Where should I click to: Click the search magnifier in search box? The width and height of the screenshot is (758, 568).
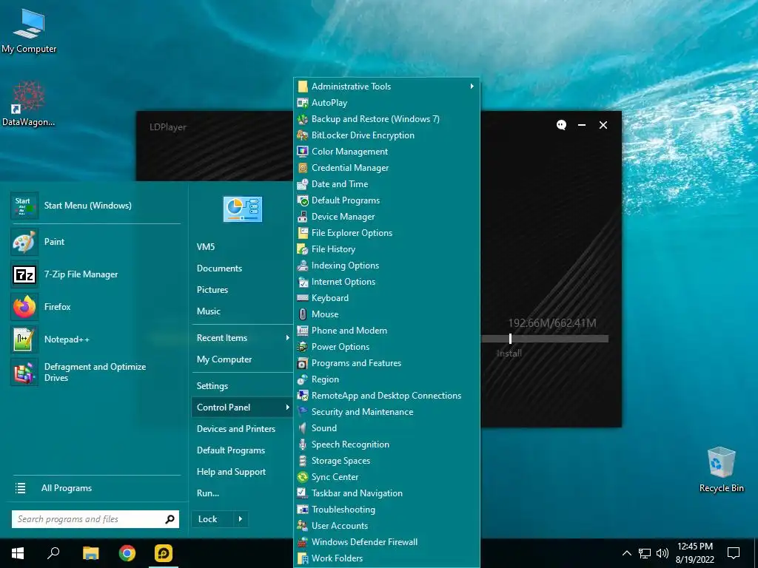(170, 519)
